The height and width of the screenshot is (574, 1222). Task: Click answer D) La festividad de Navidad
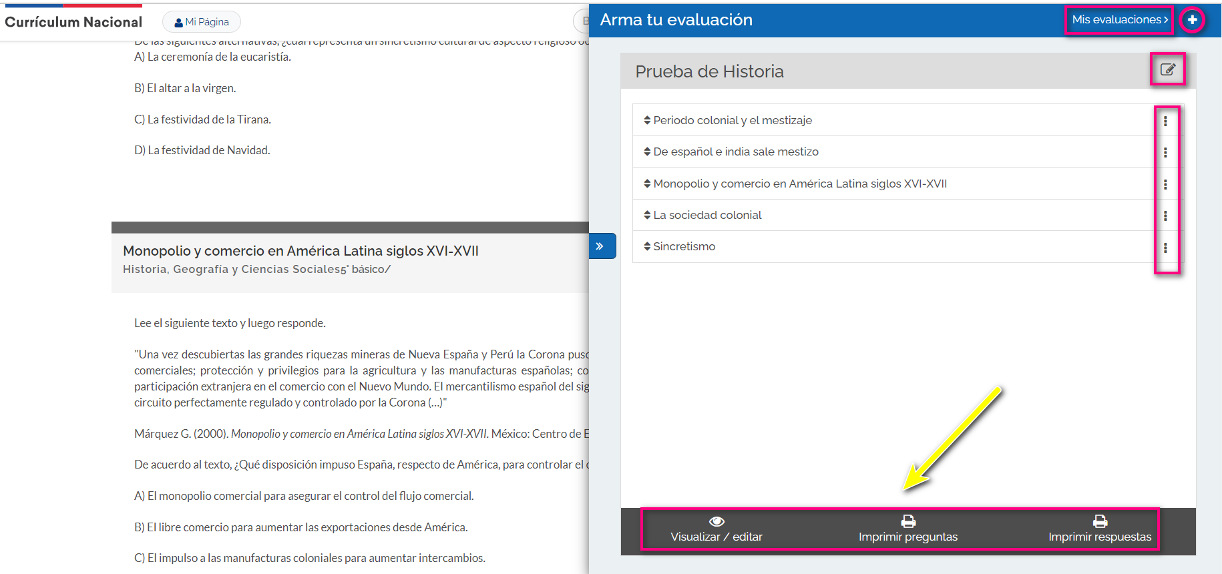tap(202, 150)
